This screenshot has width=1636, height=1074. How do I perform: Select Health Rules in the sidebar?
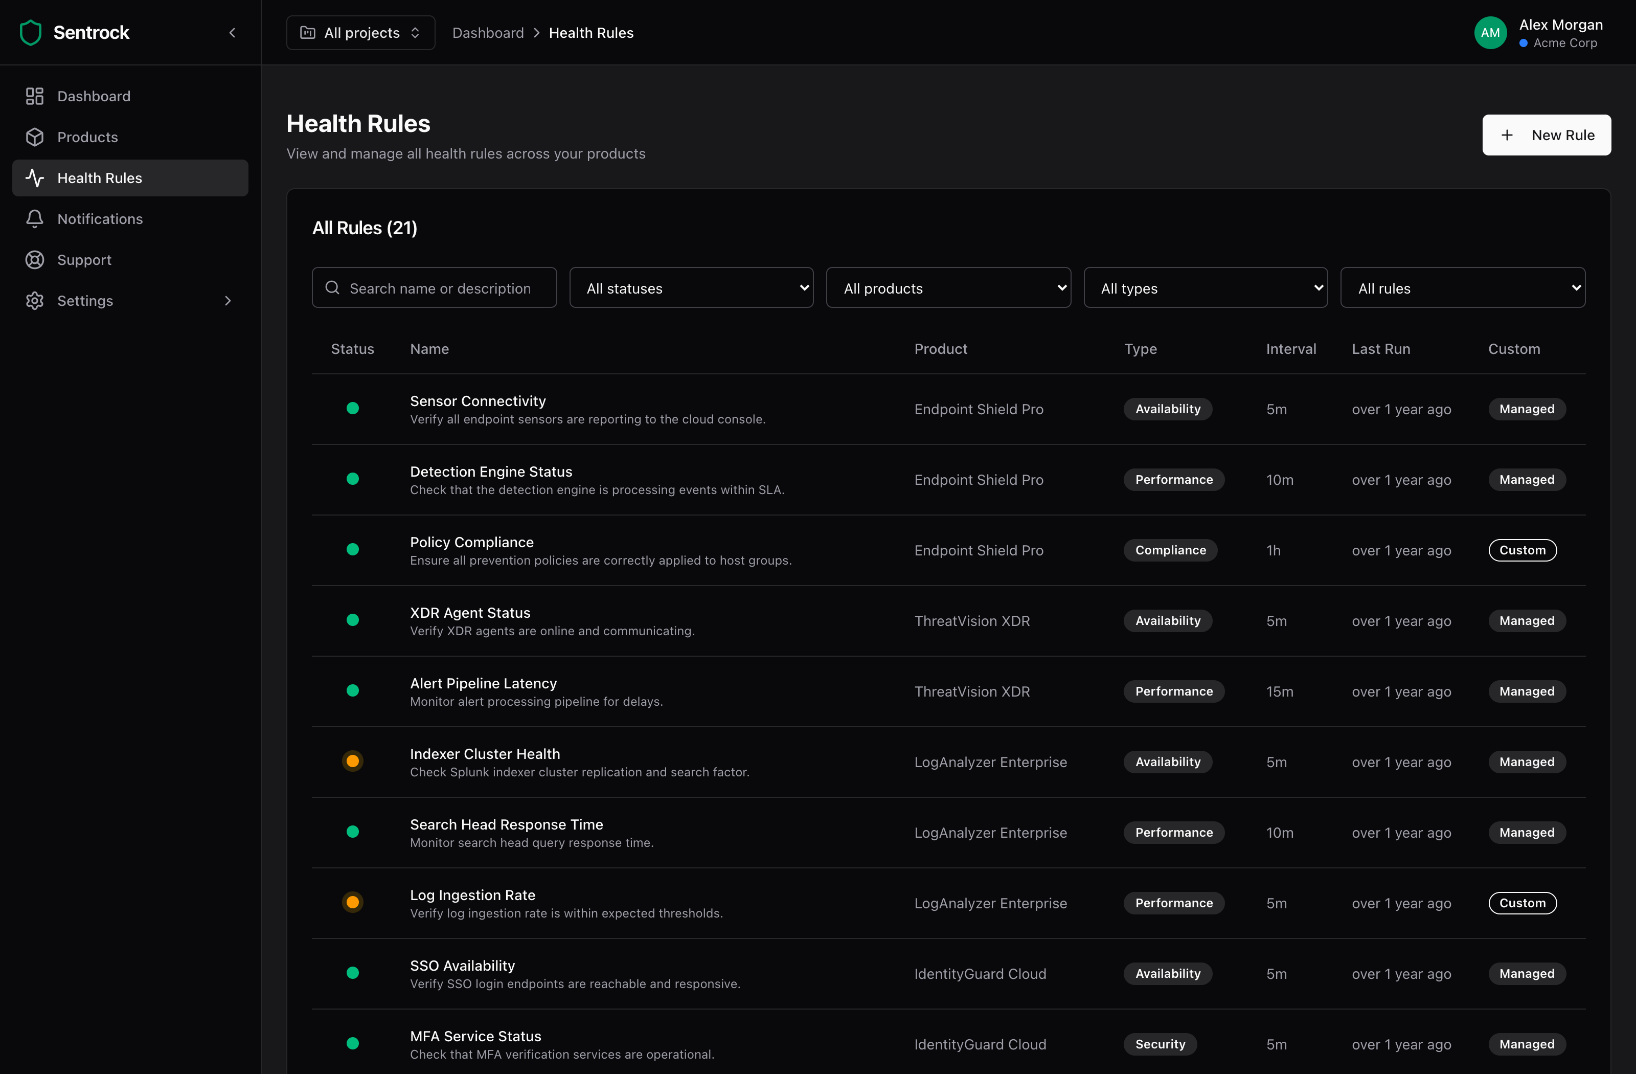(130, 178)
